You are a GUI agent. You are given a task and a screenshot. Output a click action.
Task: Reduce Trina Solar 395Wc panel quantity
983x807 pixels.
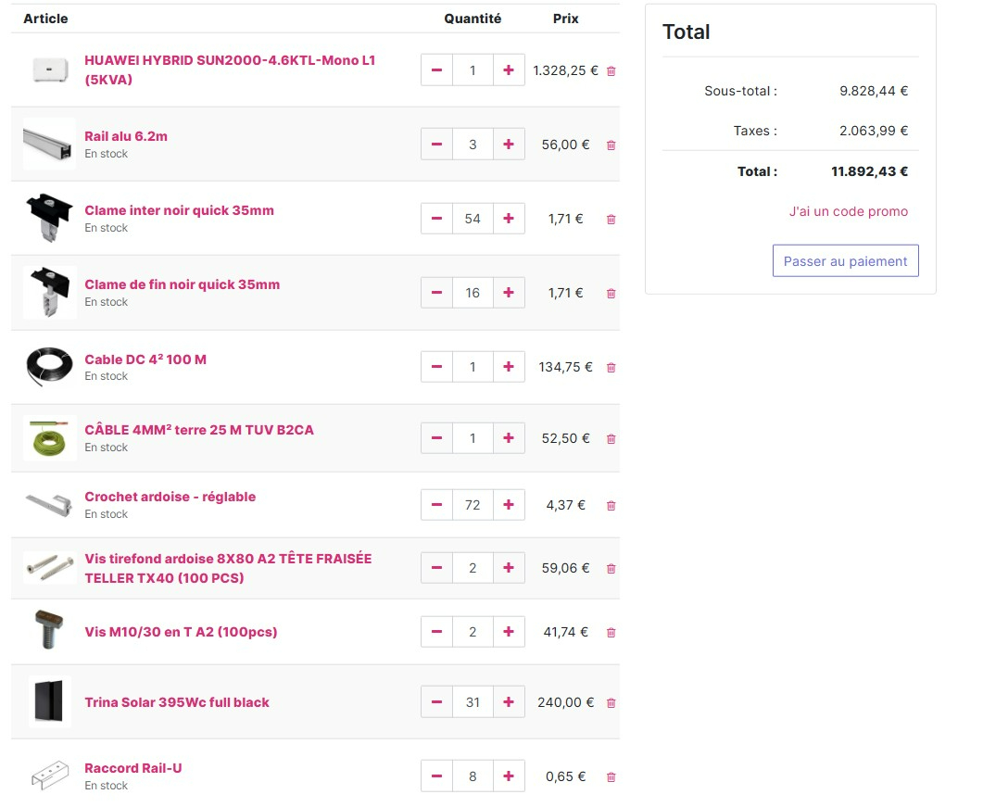437,702
